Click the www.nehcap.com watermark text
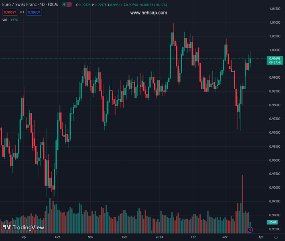The image size is (285, 241). (149, 13)
